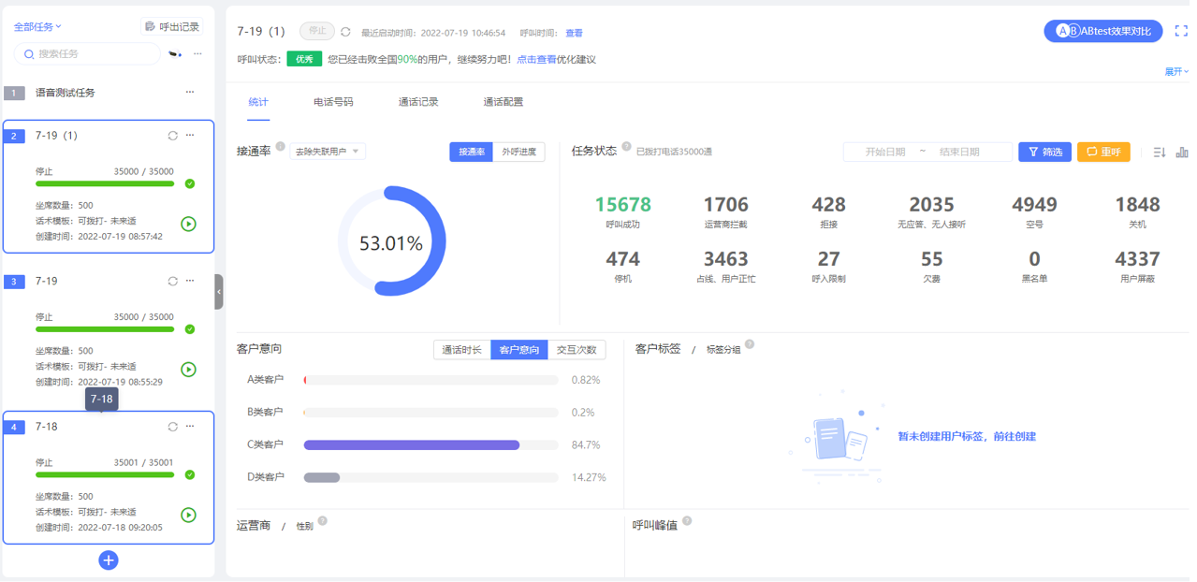
Task: Expand header details via 展开
Action: (1175, 72)
